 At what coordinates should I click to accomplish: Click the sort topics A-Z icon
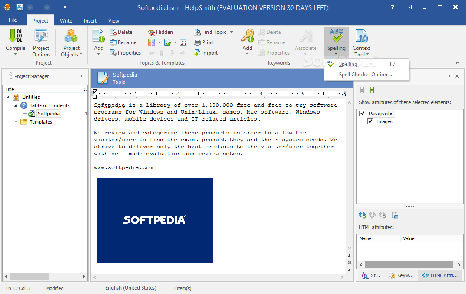(183, 42)
